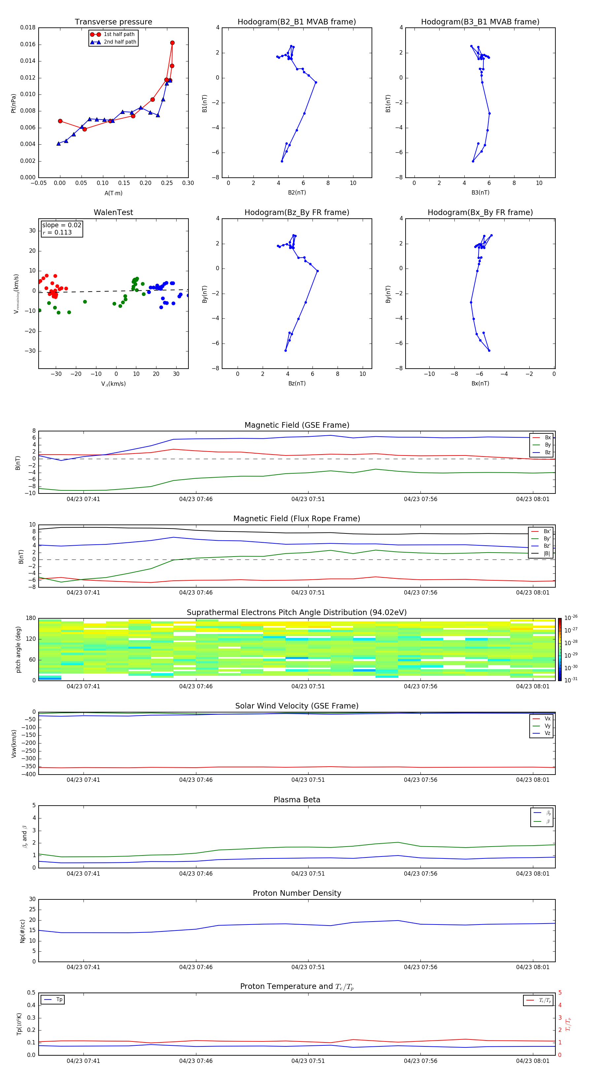Screen dimensions: 594x1090
Task: Click the 'Tp' legend entry
Action: [53, 999]
